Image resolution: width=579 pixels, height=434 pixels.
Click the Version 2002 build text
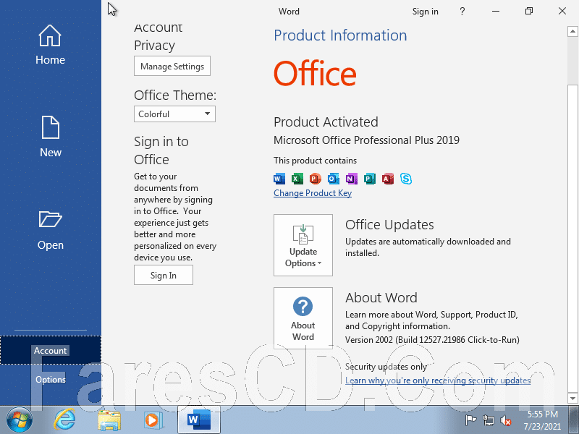(432, 339)
